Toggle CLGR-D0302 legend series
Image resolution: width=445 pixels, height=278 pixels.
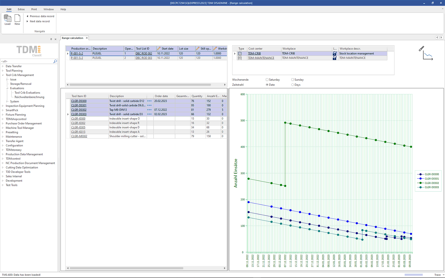(x=428, y=183)
